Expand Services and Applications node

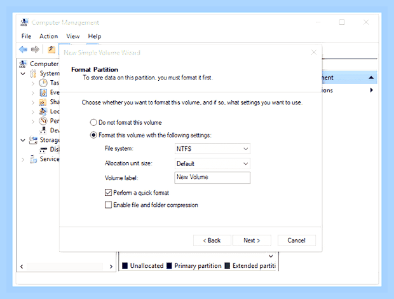pos(23,160)
